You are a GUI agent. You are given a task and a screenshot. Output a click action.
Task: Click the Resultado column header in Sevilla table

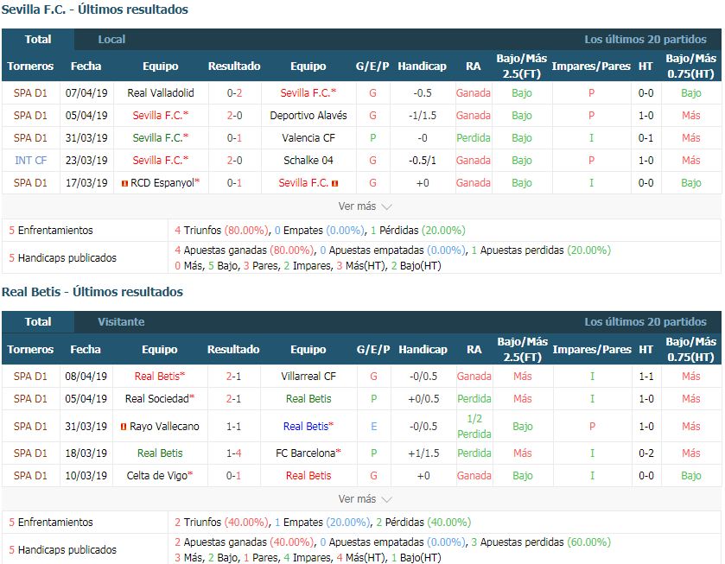pos(234,67)
